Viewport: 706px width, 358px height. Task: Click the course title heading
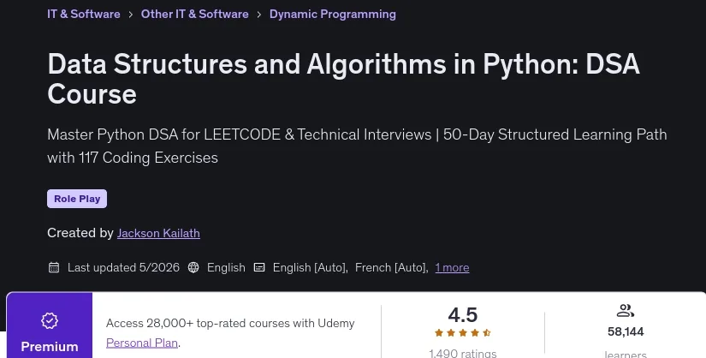click(x=343, y=79)
